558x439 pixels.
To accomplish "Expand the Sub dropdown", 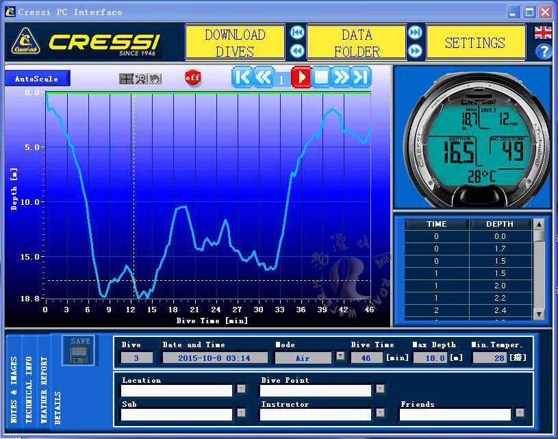I will point(241,413).
